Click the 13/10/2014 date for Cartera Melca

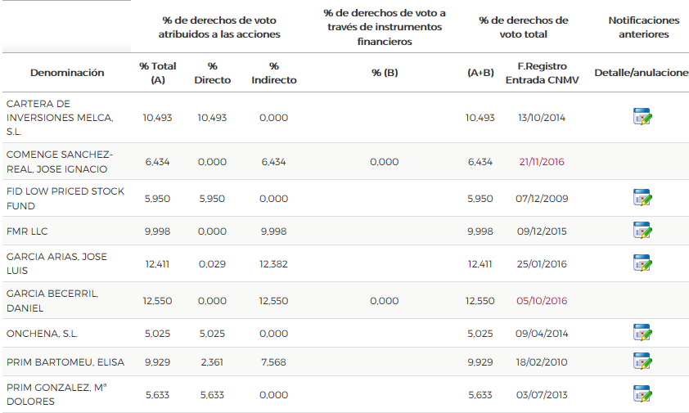click(x=542, y=118)
